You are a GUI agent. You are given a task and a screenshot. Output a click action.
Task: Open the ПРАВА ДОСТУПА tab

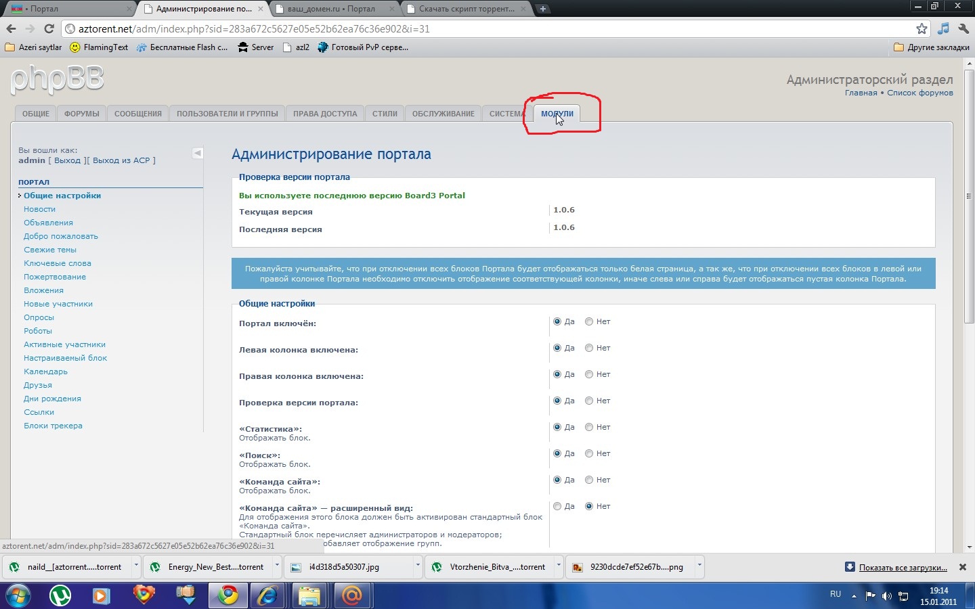click(x=325, y=114)
